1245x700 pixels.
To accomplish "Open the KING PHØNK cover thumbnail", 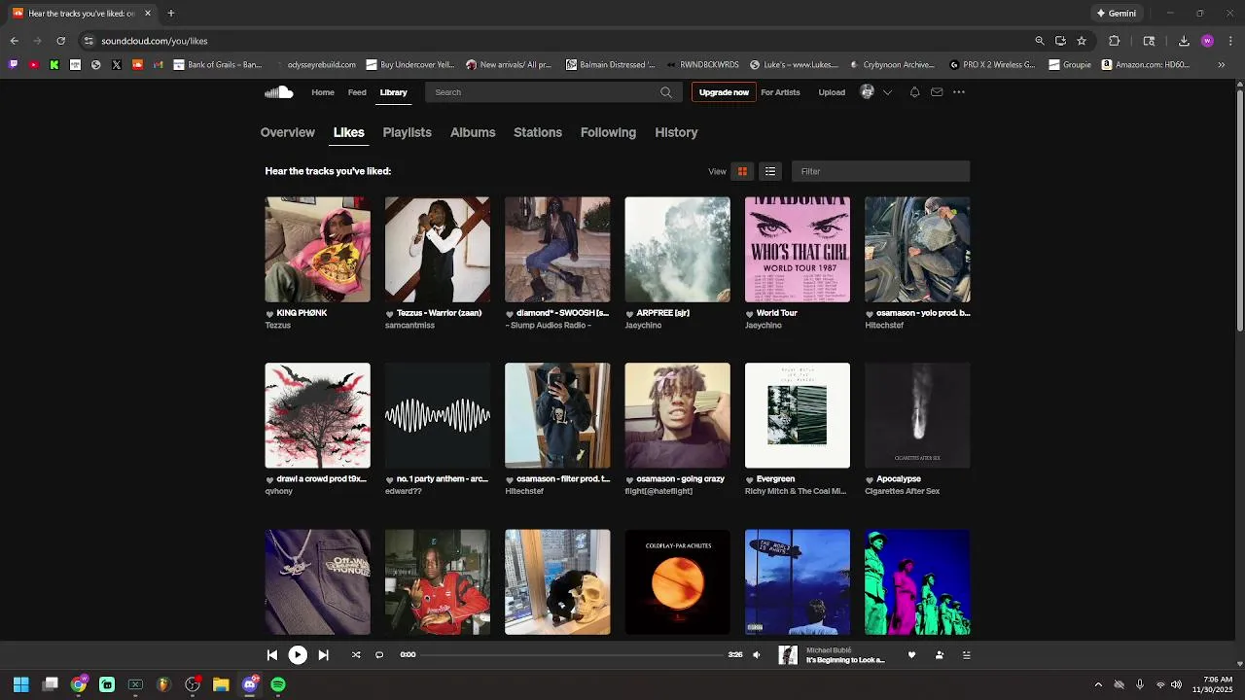I will click(x=317, y=250).
